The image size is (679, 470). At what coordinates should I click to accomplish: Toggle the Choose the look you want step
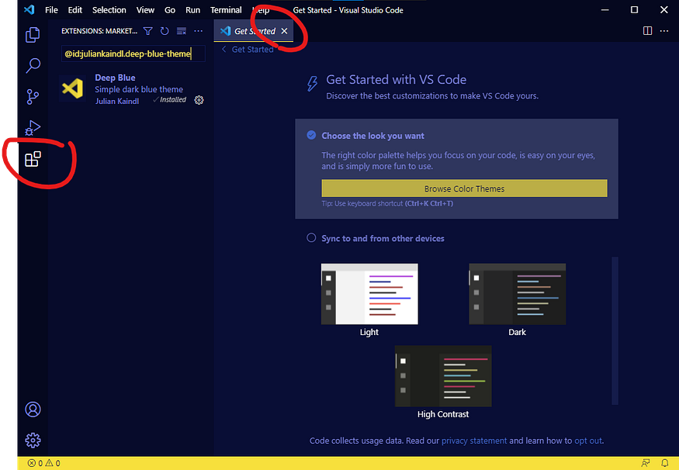click(x=311, y=136)
